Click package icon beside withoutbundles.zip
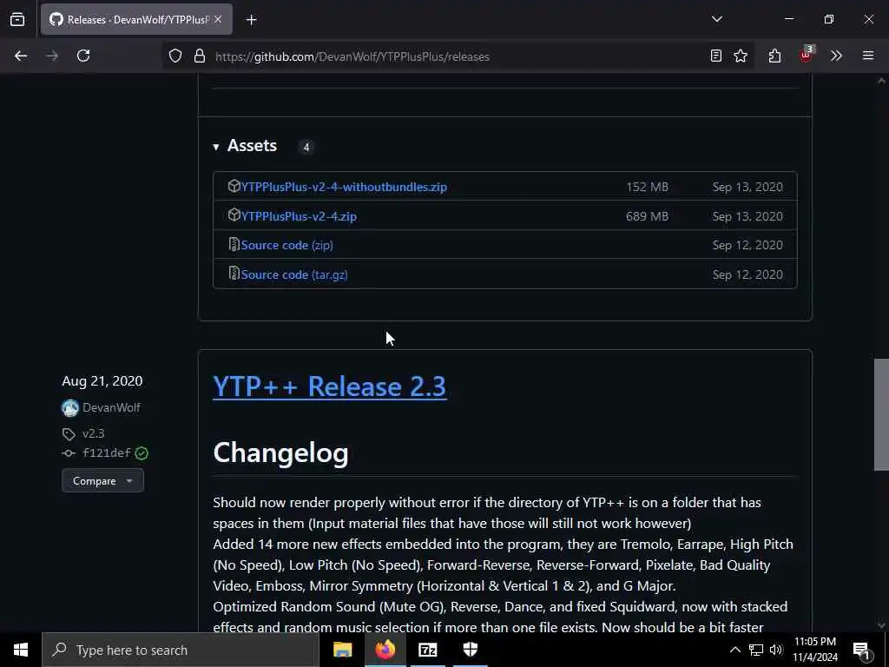 tap(234, 186)
